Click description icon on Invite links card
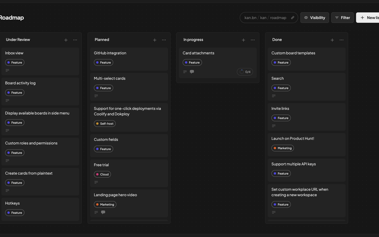The width and height of the screenshot is (379, 237). (x=274, y=126)
